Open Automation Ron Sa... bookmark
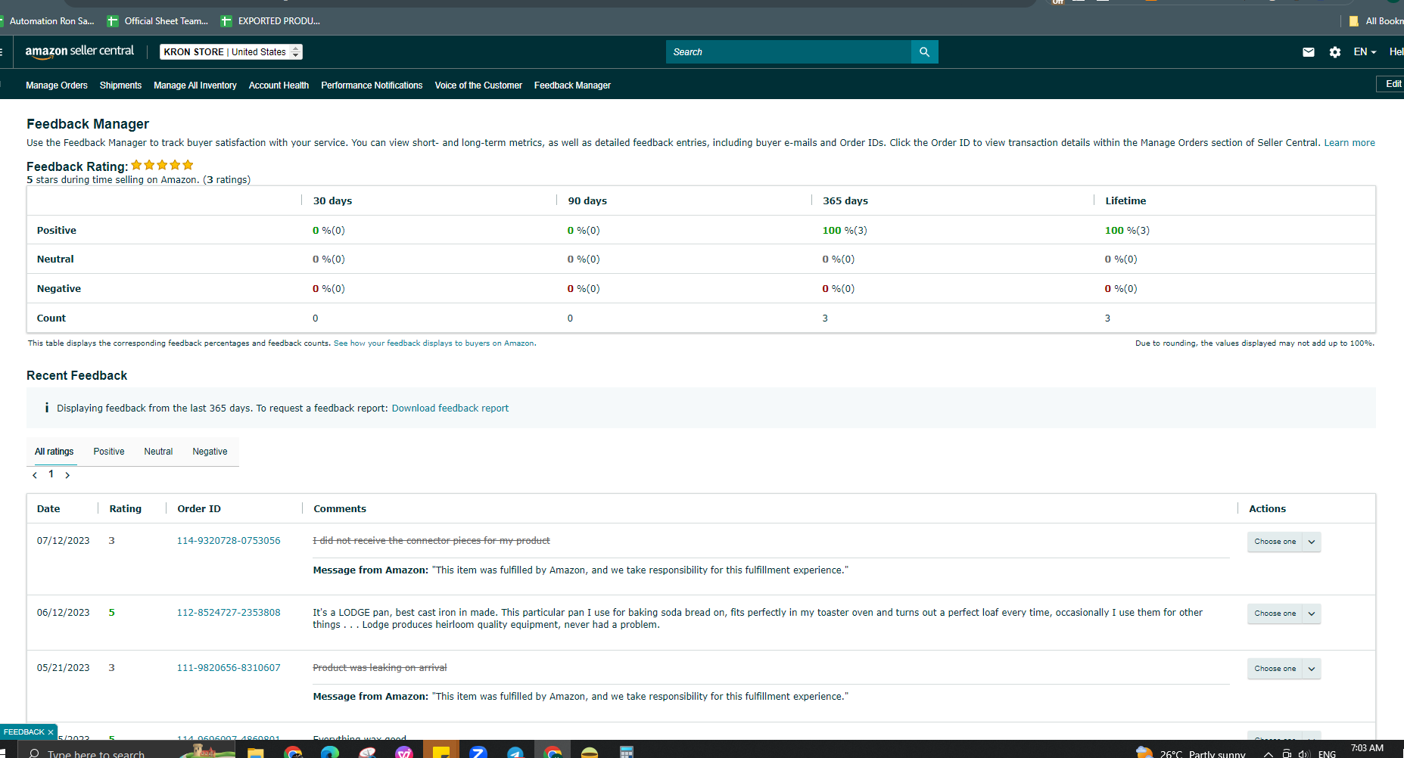1404x758 pixels. pyautogui.click(x=47, y=21)
